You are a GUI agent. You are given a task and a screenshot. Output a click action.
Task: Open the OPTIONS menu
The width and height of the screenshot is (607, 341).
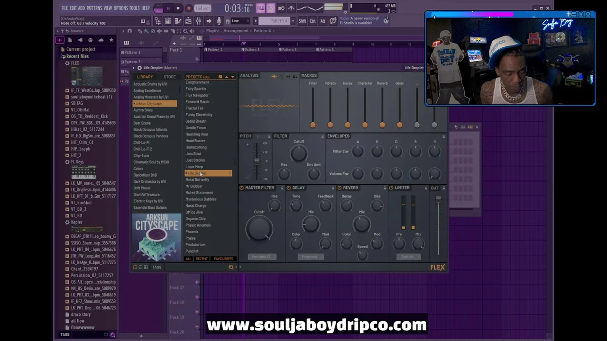[120, 8]
